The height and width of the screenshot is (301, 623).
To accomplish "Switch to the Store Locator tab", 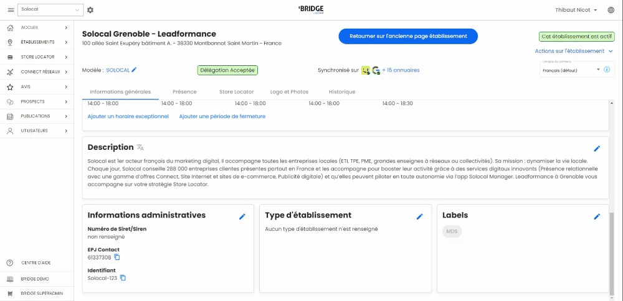I will pyautogui.click(x=236, y=91).
